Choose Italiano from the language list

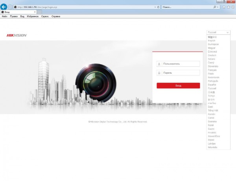(x=212, y=59)
